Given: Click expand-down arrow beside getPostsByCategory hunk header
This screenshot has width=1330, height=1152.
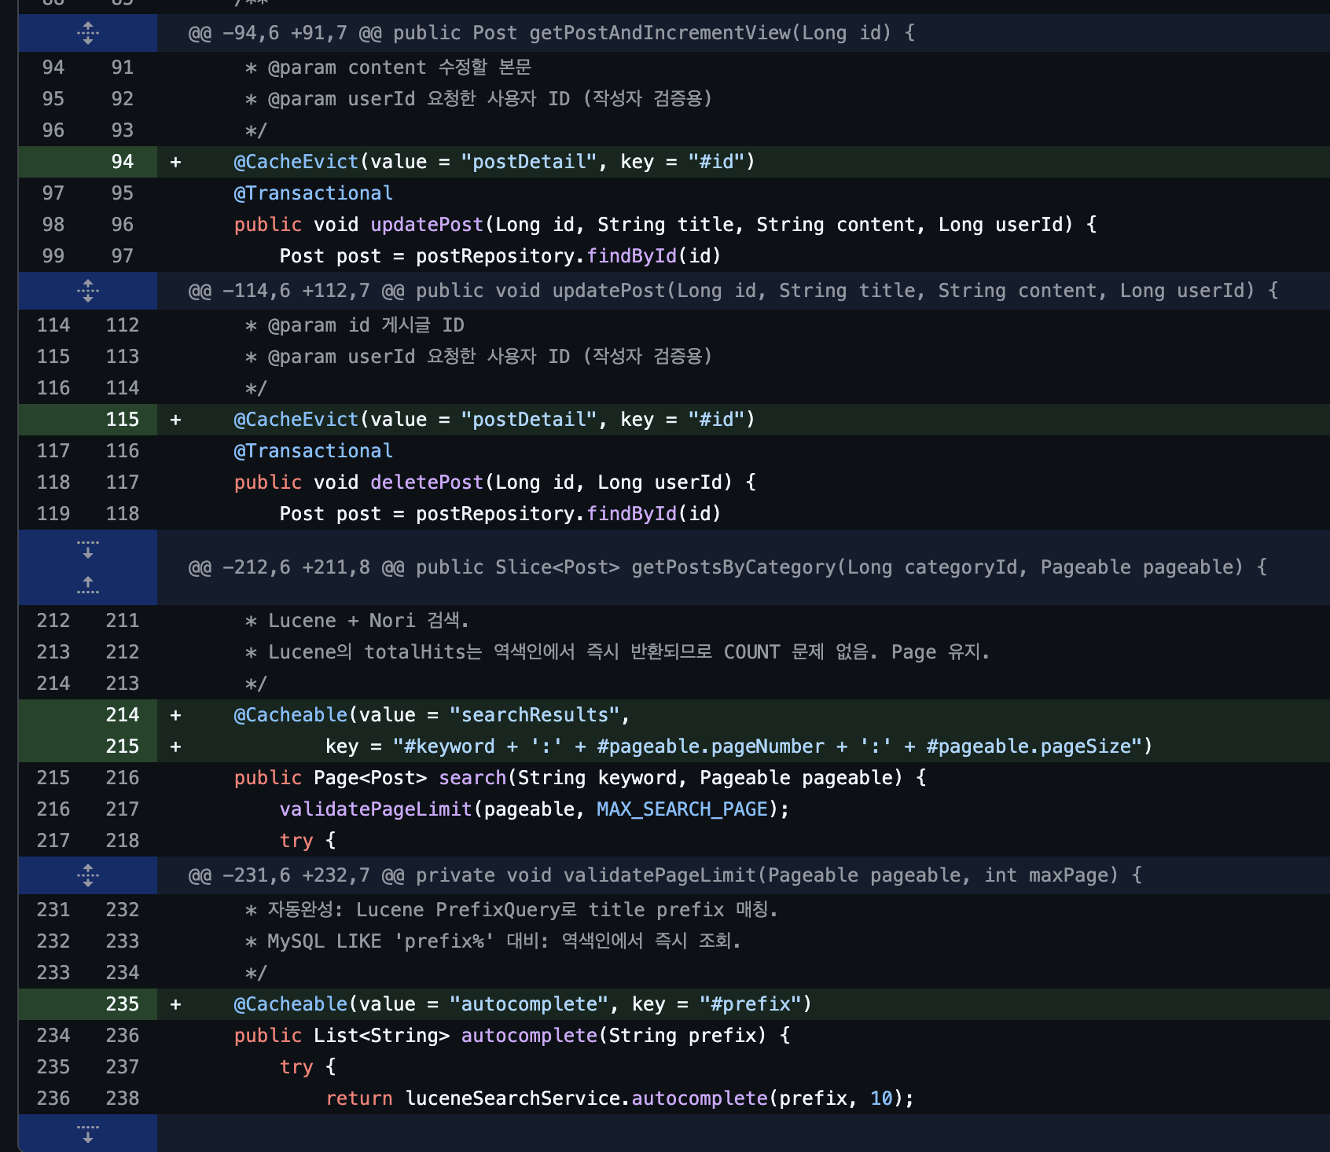Looking at the screenshot, I should (87, 549).
